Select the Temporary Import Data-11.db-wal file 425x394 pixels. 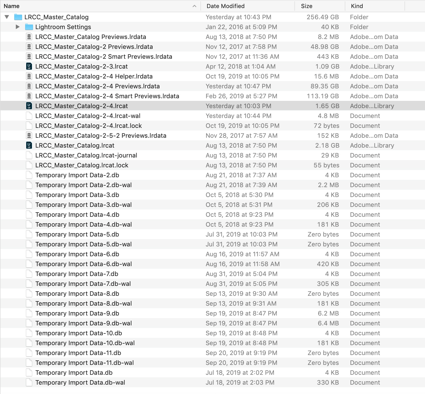(84, 363)
